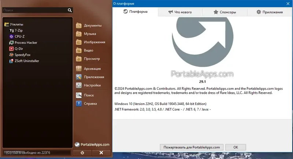Click the О платформе title bar text

click(124, 4)
